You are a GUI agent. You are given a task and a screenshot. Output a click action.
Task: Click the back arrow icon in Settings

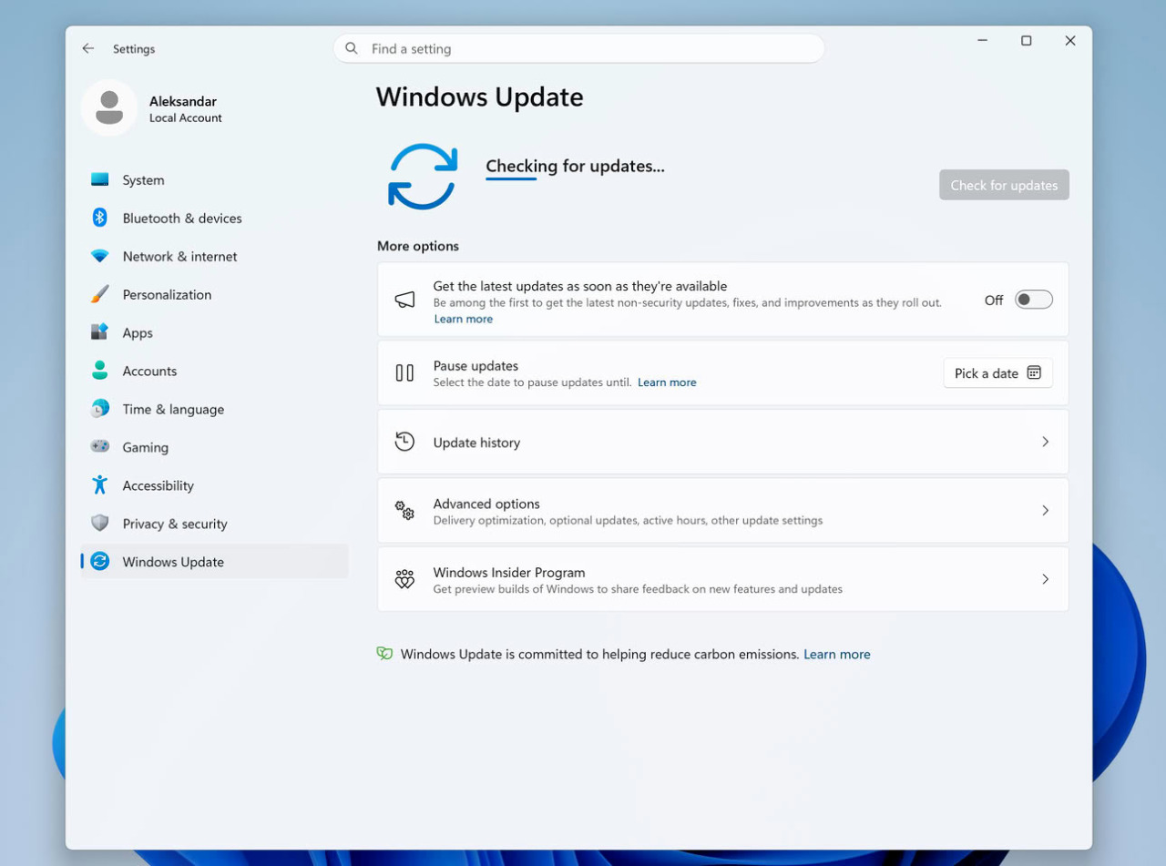coord(87,48)
